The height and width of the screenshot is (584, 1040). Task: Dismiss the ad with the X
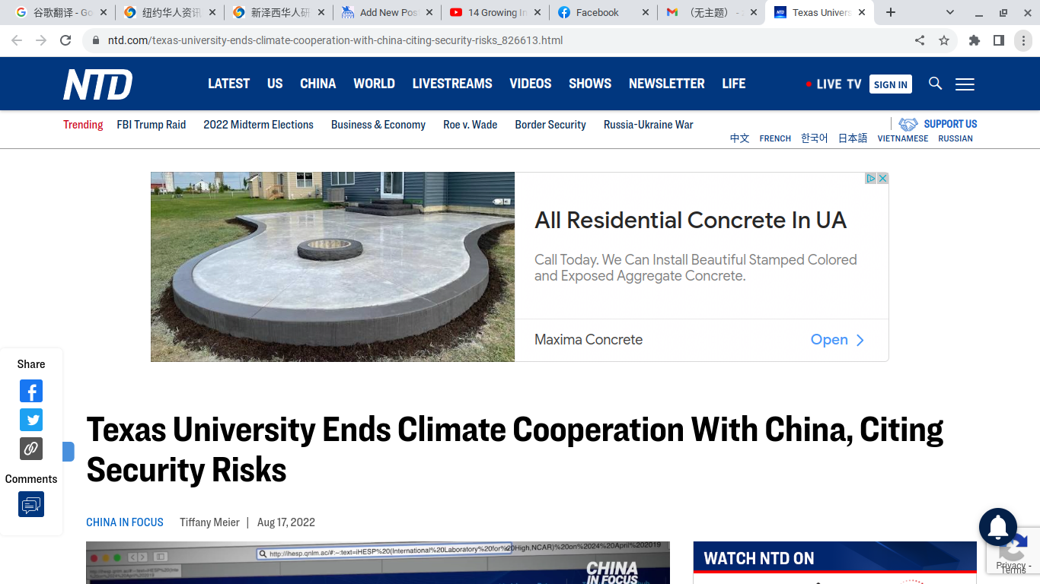882,177
